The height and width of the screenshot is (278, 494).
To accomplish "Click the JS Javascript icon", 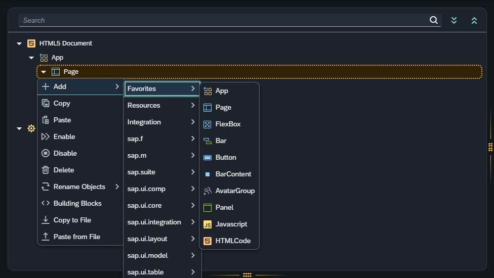I will point(208,224).
